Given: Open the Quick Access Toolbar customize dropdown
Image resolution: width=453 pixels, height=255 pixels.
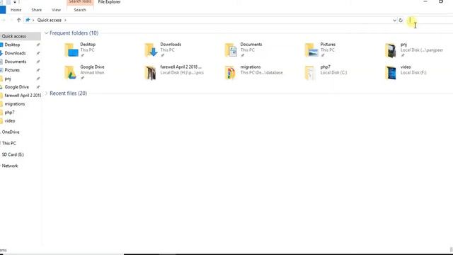Looking at the screenshot, I should click(15, 1).
